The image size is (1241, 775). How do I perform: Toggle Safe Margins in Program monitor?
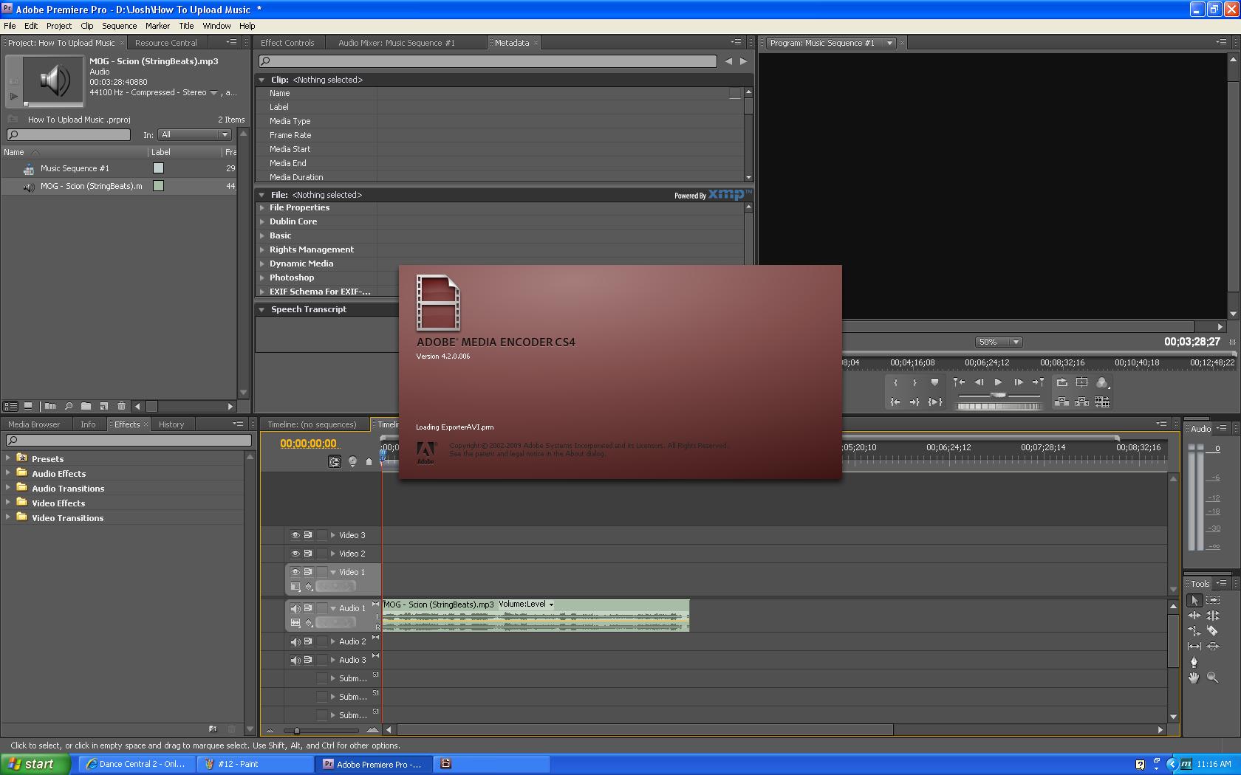1082,382
